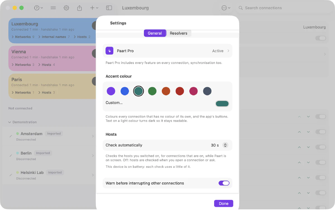Click the Check automatically label
The image size is (335, 213).
[x=124, y=145]
